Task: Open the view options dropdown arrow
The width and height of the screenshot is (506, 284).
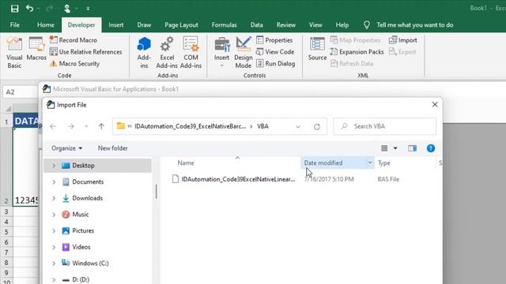Action: pyautogui.click(x=395, y=148)
